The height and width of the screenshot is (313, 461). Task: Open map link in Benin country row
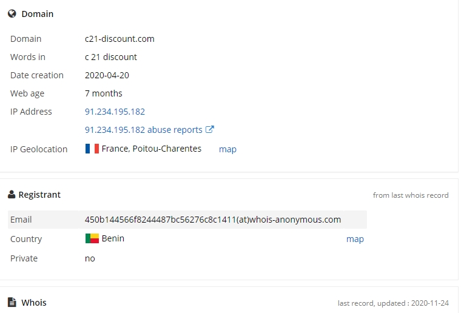(x=355, y=239)
